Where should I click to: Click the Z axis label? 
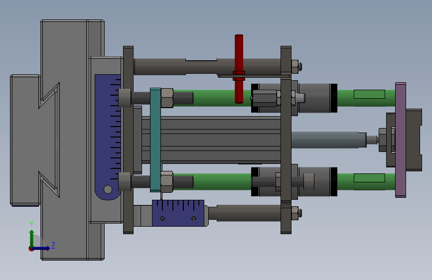[53, 245]
